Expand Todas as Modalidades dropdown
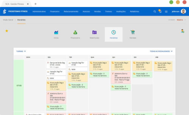The height and width of the screenshot is (115, 189). [x=161, y=51]
